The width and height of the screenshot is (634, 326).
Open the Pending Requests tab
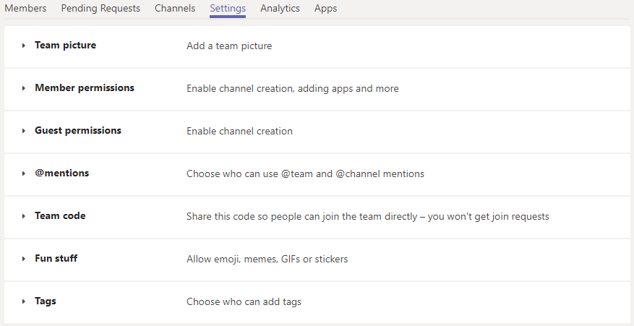pyautogui.click(x=100, y=9)
